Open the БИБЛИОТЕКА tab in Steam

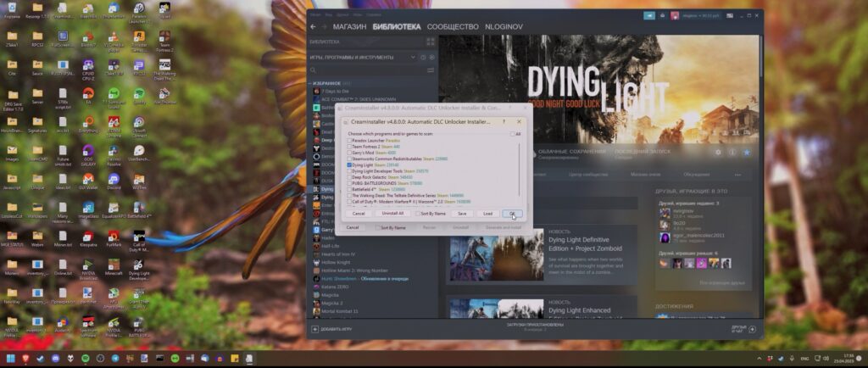397,26
